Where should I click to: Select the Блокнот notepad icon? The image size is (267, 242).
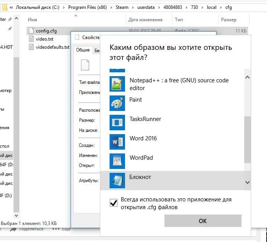point(117,181)
